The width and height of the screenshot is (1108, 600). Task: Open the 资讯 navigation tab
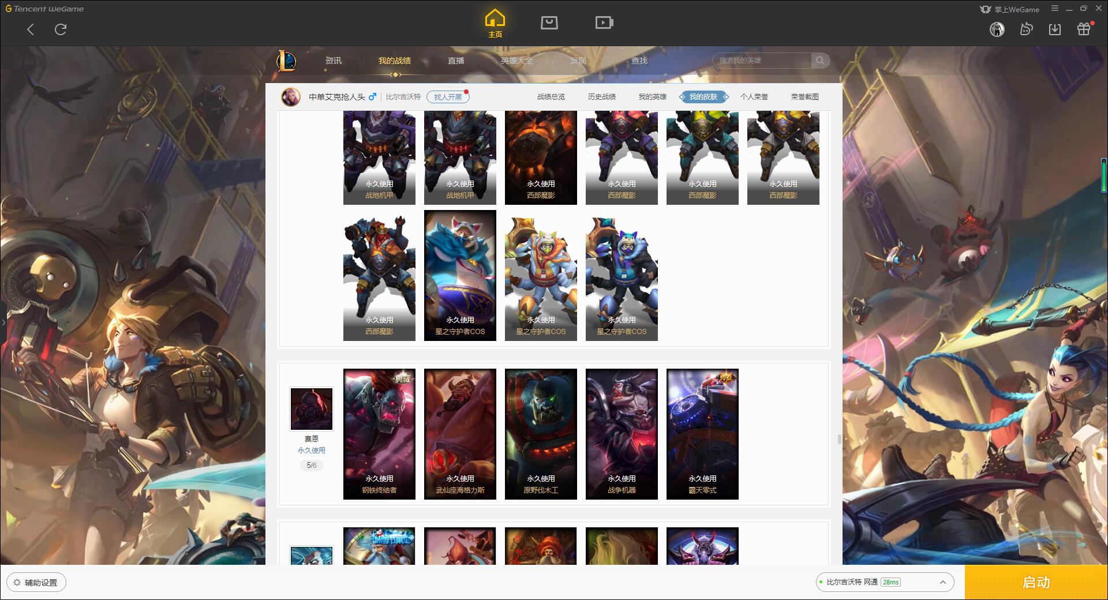[x=334, y=61]
